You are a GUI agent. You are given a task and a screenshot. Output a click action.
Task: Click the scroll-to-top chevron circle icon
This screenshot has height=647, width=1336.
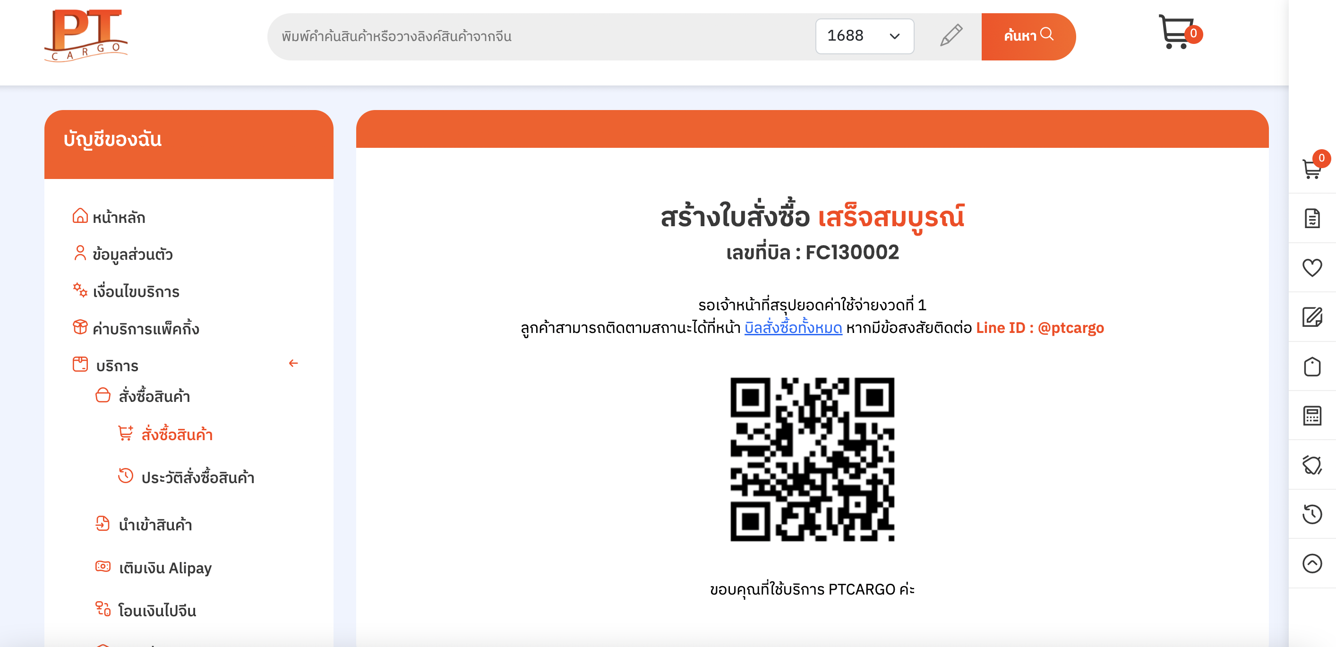[1312, 563]
